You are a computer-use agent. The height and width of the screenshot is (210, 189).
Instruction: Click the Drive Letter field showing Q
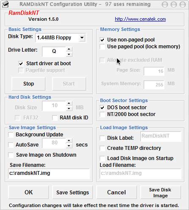(54, 51)
